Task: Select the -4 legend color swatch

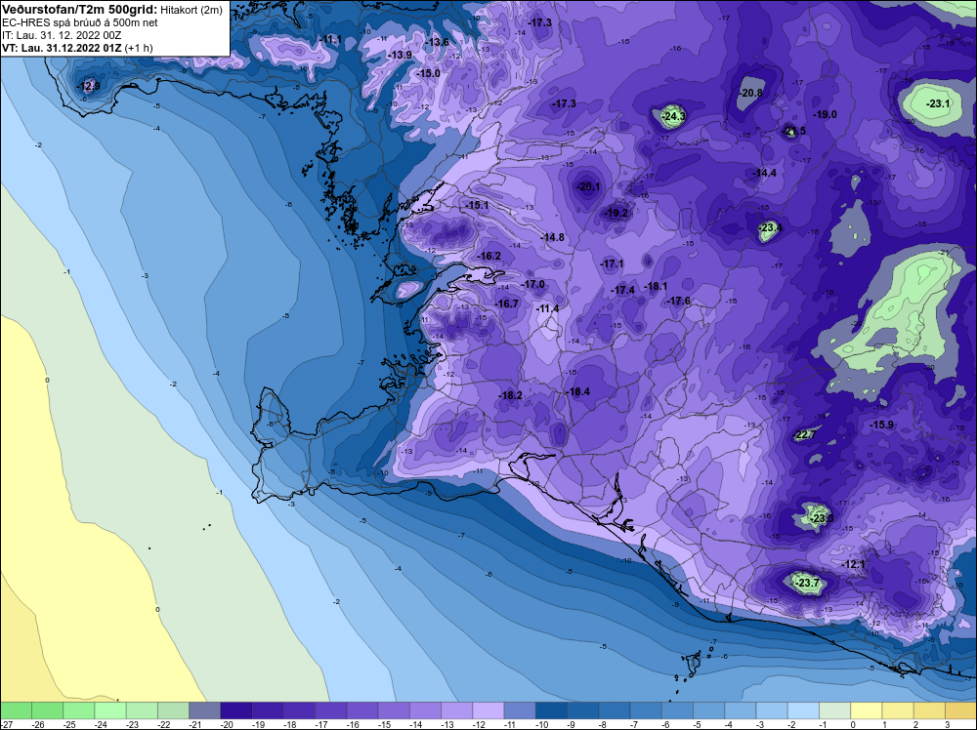Action: [x=741, y=710]
